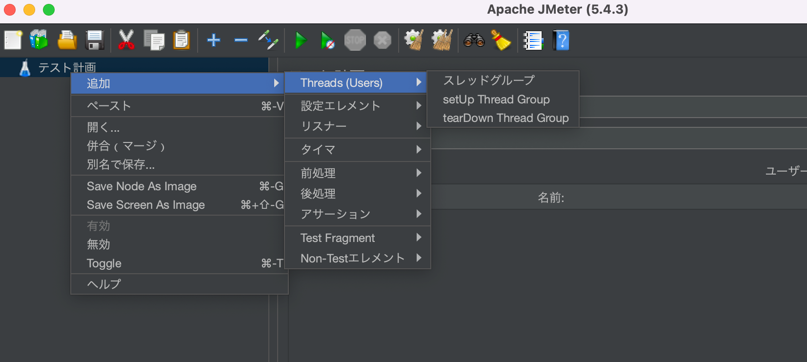Click the Cut scissors icon
The width and height of the screenshot is (807, 362).
(x=126, y=40)
